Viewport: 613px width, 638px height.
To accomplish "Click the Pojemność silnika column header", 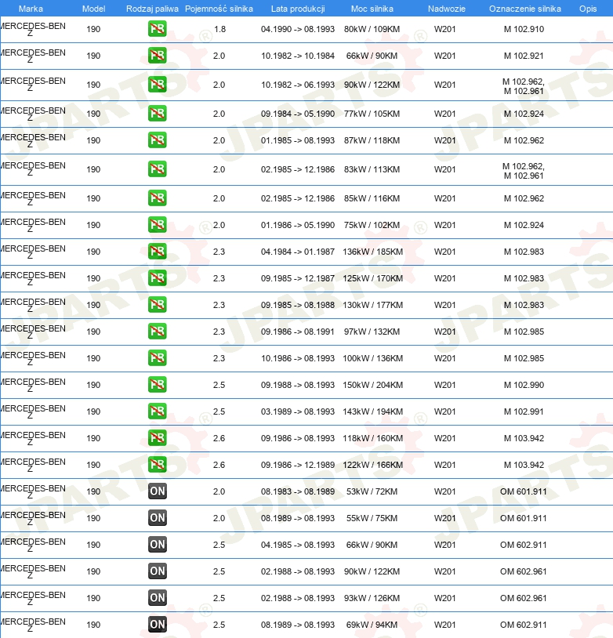I will tap(219, 9).
